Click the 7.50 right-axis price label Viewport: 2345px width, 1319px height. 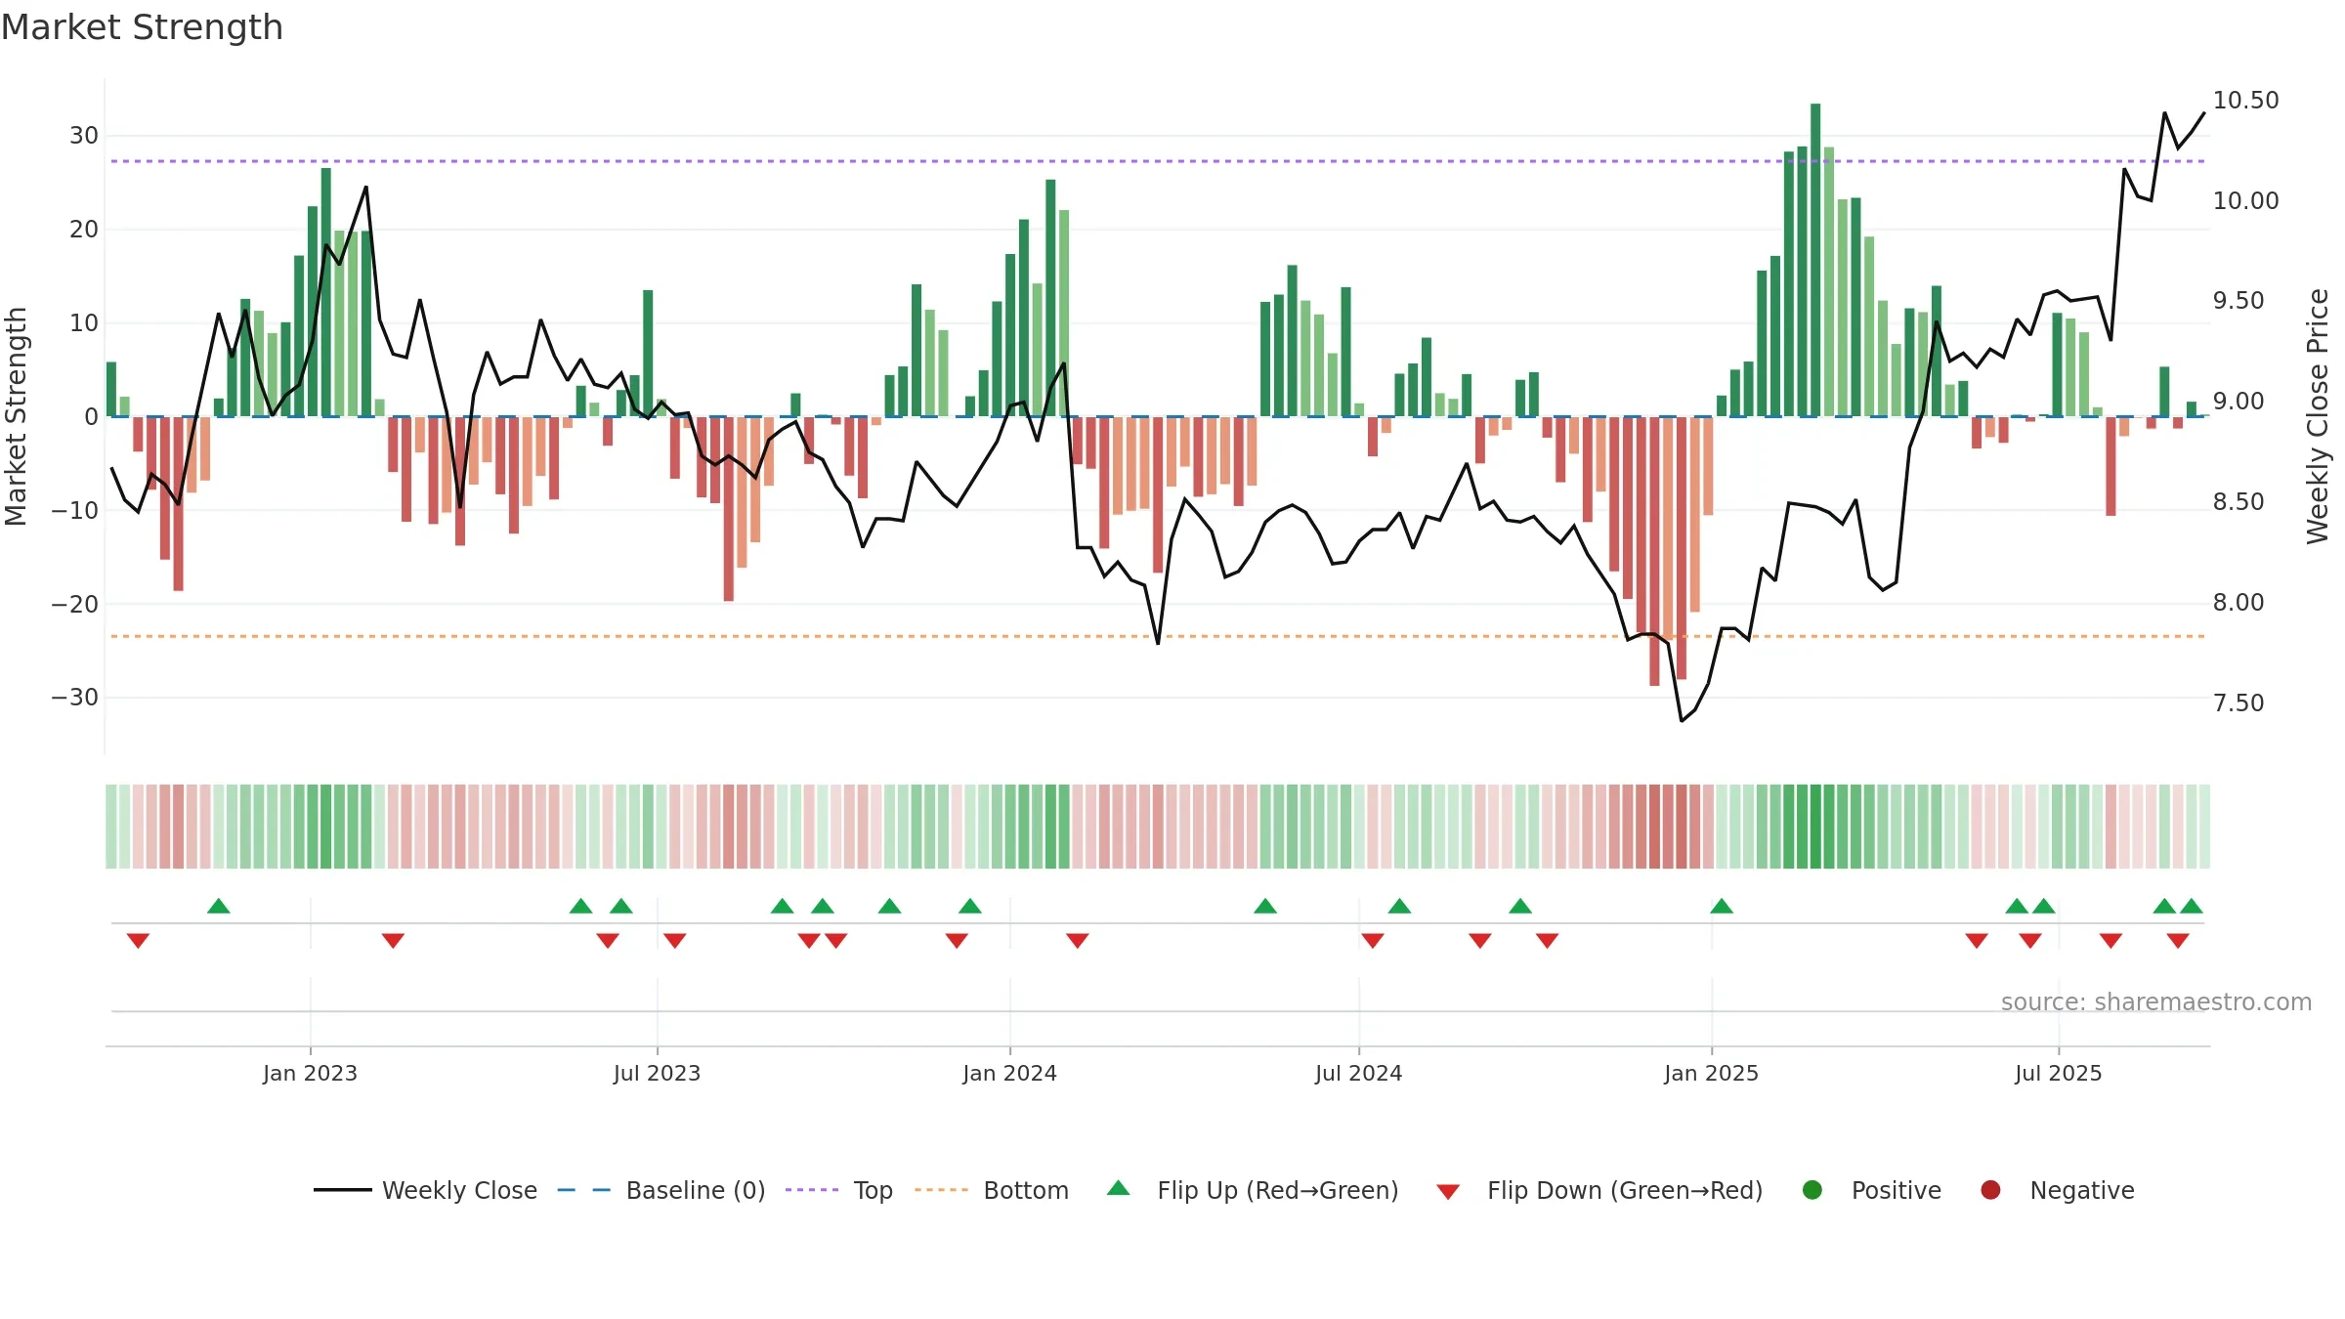pos(2238,702)
